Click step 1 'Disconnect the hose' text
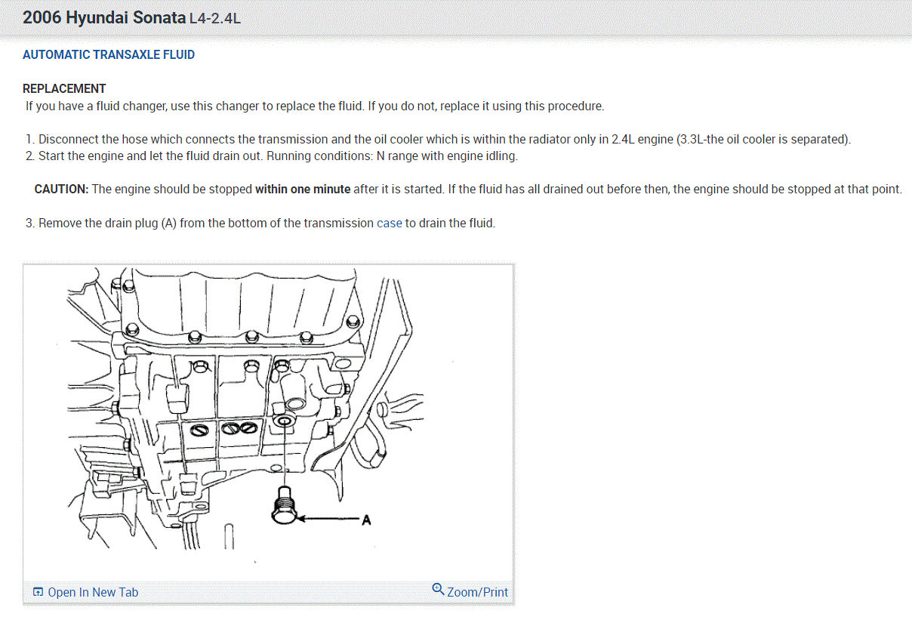Viewport: 912px width, 620px height. click(438, 140)
